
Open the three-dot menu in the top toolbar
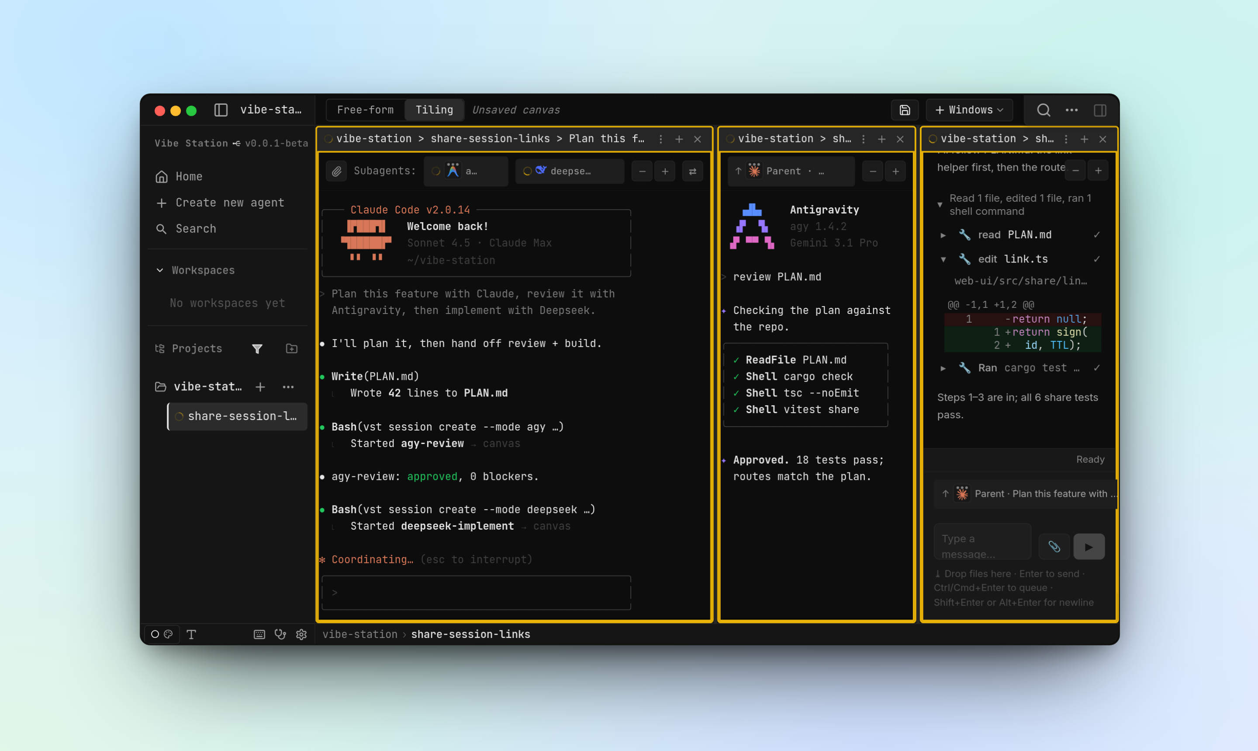pyautogui.click(x=1071, y=110)
